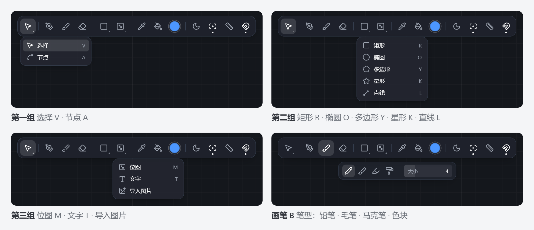Click the Eyedropper in the 画笔 panel
This screenshot has width=534, height=230.
point(402,148)
